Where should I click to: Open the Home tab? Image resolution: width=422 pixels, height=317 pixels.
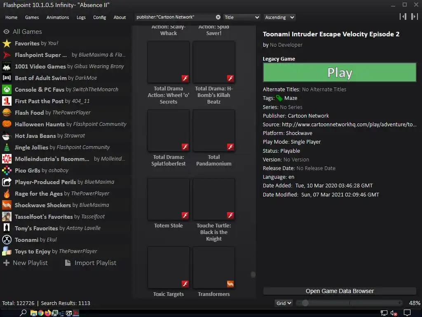11,17
